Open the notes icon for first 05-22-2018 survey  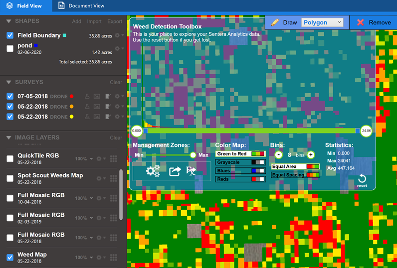tap(107, 107)
